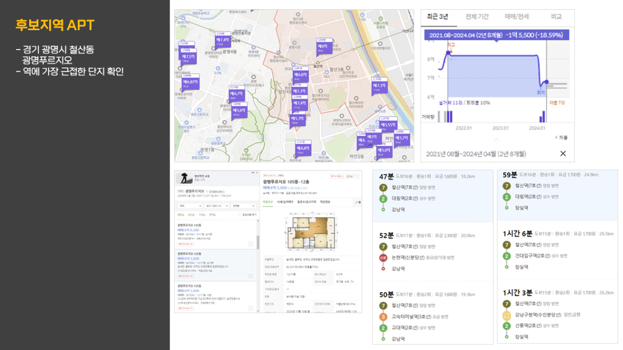Collapse the chart panel using chevron arrow
This screenshot has width=623, height=350.
(496, 139)
